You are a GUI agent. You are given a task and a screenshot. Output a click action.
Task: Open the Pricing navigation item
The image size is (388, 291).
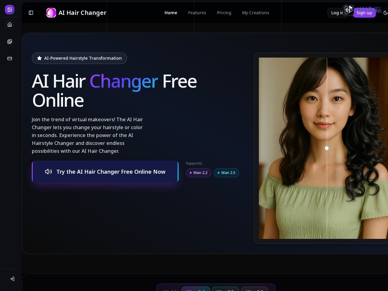pyautogui.click(x=224, y=13)
